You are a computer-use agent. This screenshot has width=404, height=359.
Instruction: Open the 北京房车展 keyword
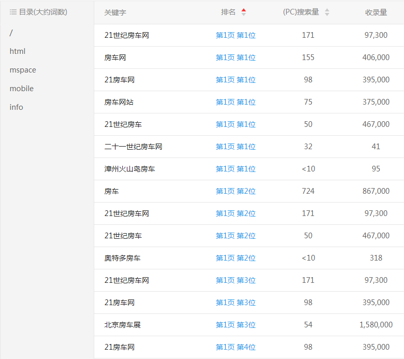[122, 325]
